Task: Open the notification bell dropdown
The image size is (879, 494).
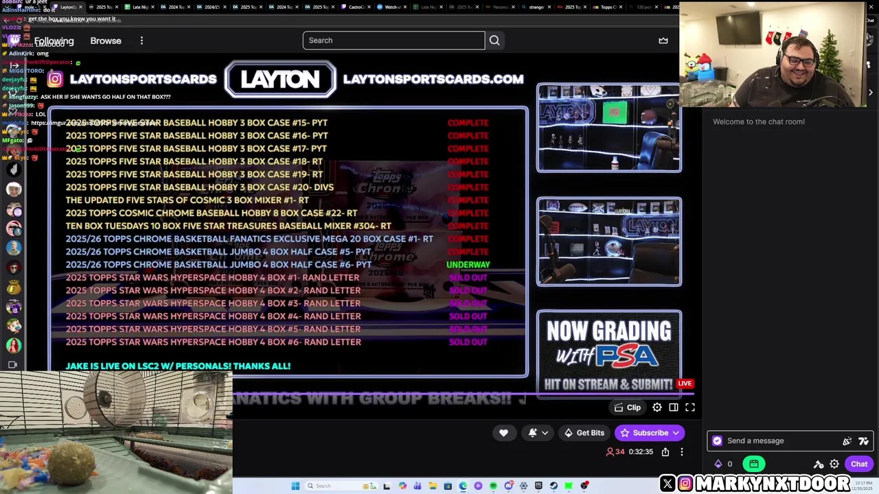Action: pyautogui.click(x=538, y=433)
